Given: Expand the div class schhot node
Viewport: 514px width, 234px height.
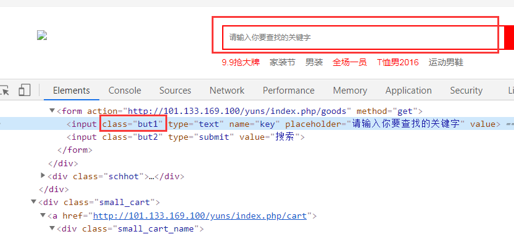Looking at the screenshot, I should (43, 175).
